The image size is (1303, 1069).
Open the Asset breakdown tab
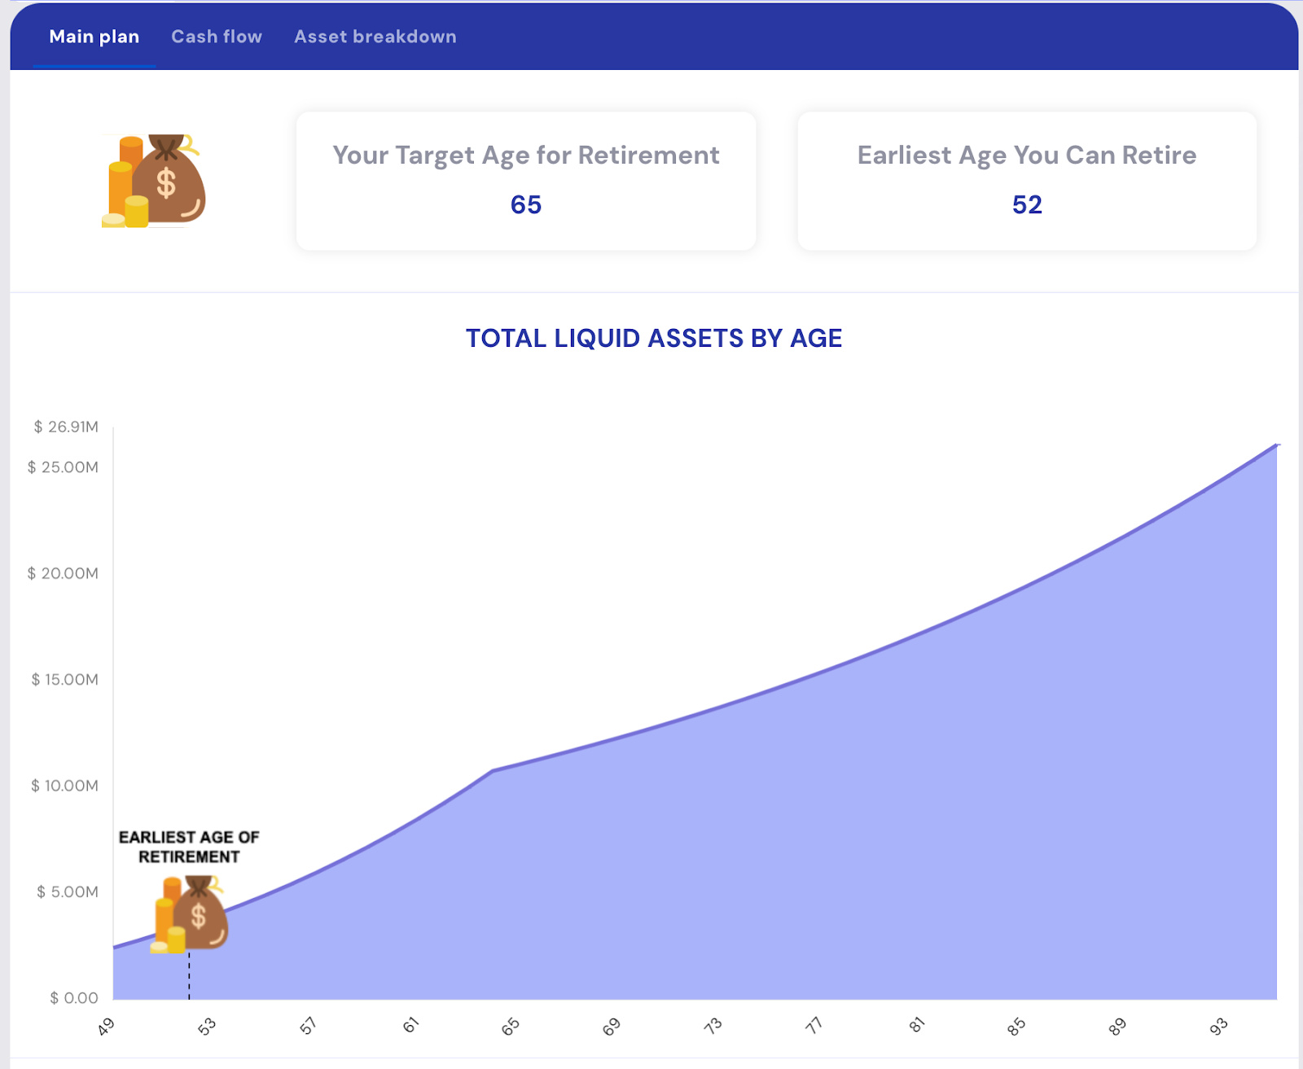[x=375, y=37]
